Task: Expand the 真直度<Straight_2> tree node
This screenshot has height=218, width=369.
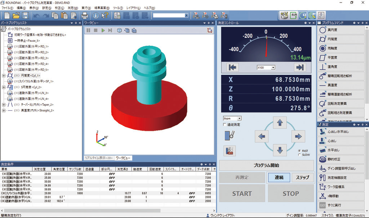Action: pyautogui.click(x=4, y=110)
